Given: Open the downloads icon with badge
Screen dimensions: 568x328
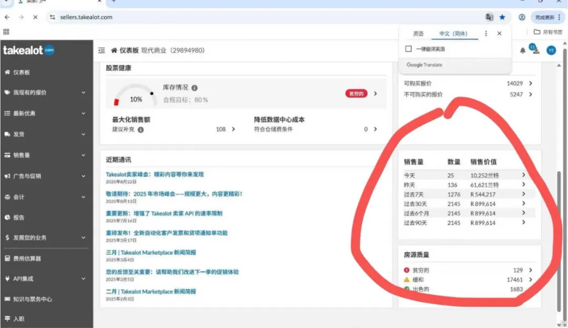Looking at the screenshot, I should [x=535, y=49].
